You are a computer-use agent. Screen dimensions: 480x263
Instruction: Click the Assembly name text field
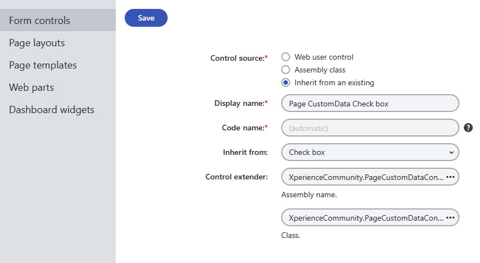[x=365, y=177]
